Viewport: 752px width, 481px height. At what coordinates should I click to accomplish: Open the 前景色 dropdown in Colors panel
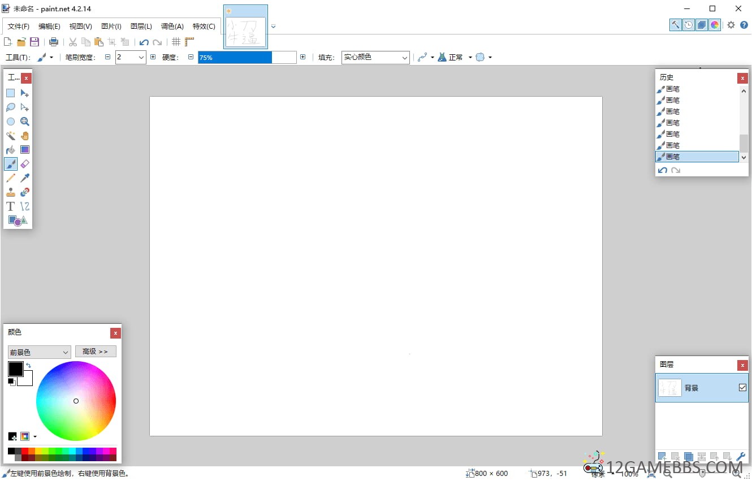pos(40,352)
